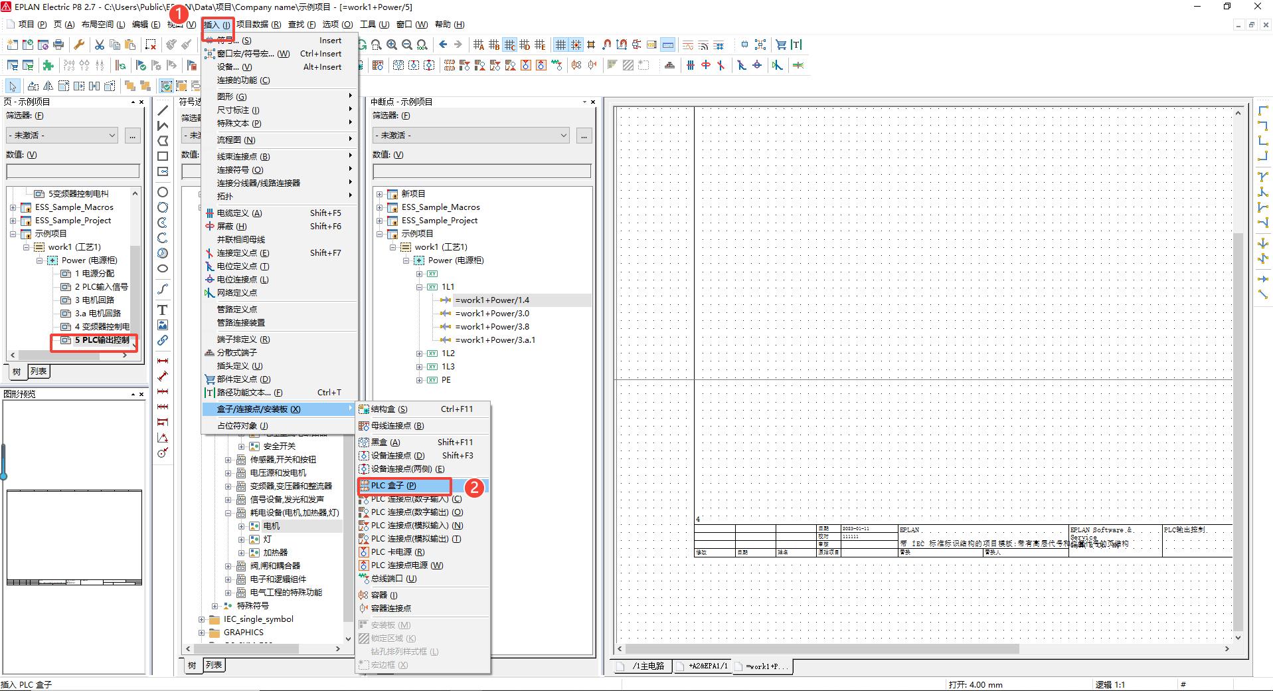This screenshot has width=1273, height=691.
Task: Select PLC 盒子 menu entry
Action: (423, 486)
